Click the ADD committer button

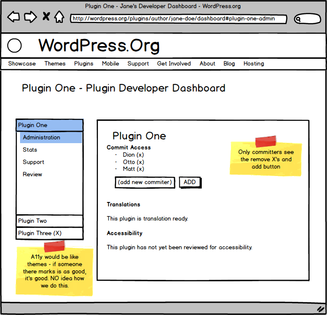click(189, 182)
